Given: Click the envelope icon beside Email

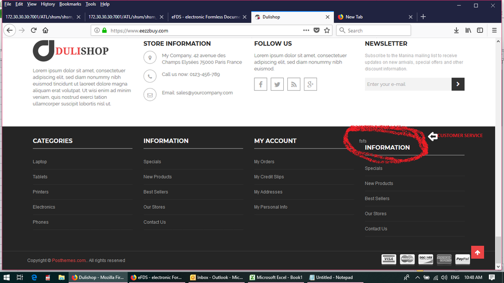Looking at the screenshot, I should (x=150, y=95).
